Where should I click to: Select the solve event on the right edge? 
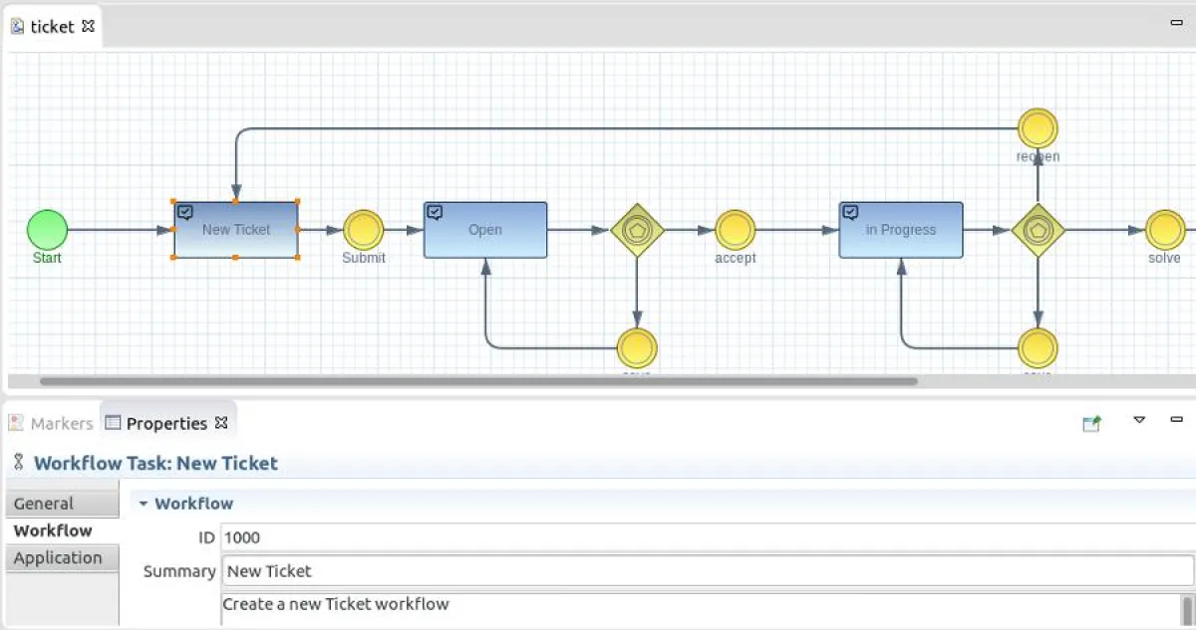pos(1164,230)
